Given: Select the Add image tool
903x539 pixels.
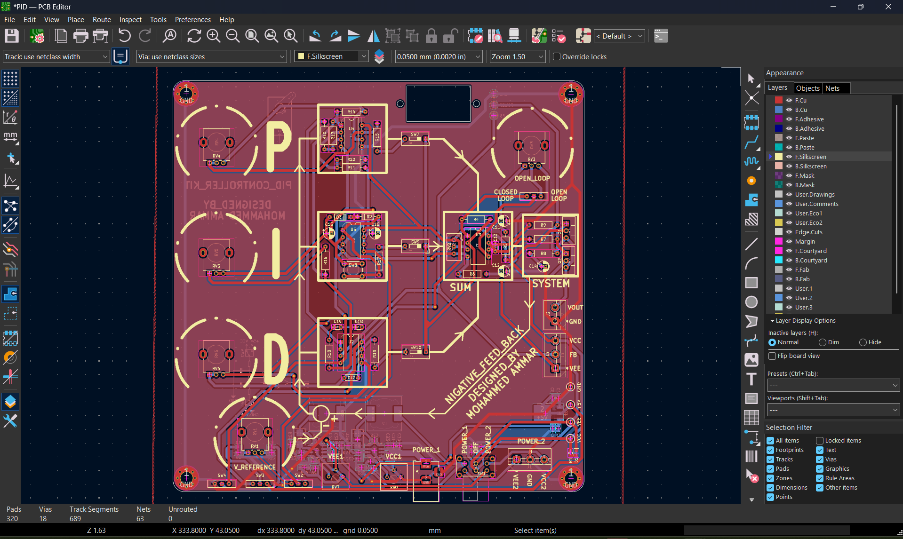Looking at the screenshot, I should (x=751, y=360).
